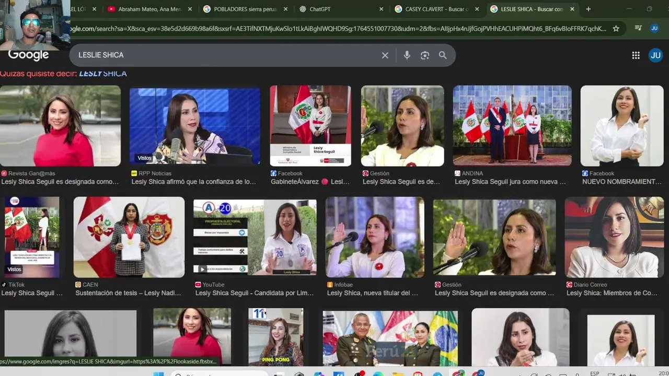Screen dimensions: 669x376
Task: Open Diario Correo portrait image
Action: pos(615,237)
